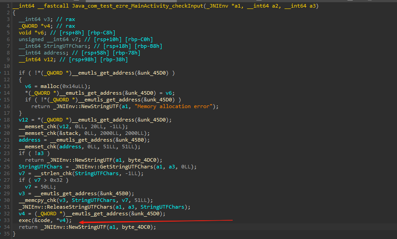
Task: Click the v12 declaration on line 9
Action: [x=48, y=59]
